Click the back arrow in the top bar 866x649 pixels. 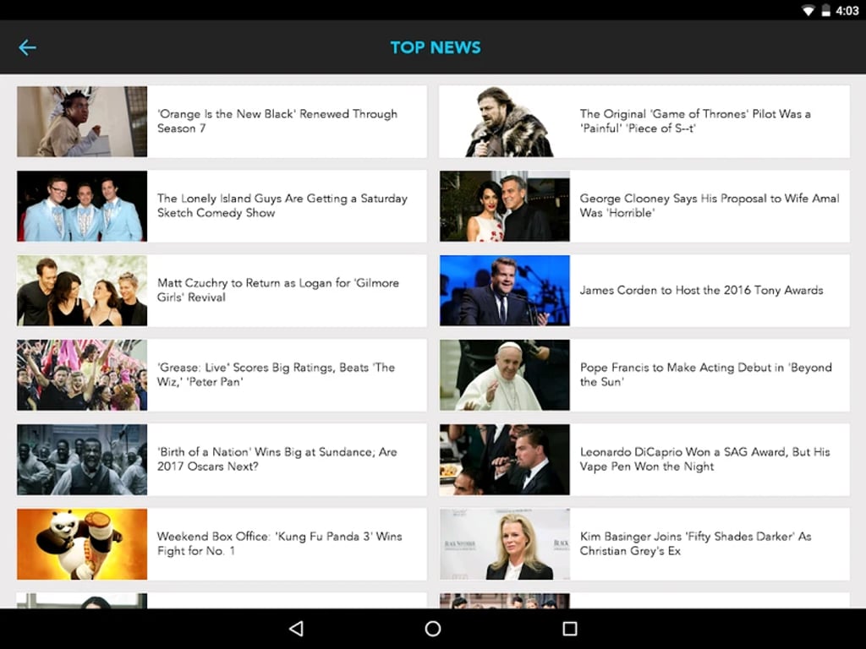[27, 47]
